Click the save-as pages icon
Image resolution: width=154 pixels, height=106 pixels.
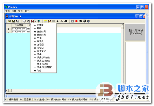coord(18,21)
